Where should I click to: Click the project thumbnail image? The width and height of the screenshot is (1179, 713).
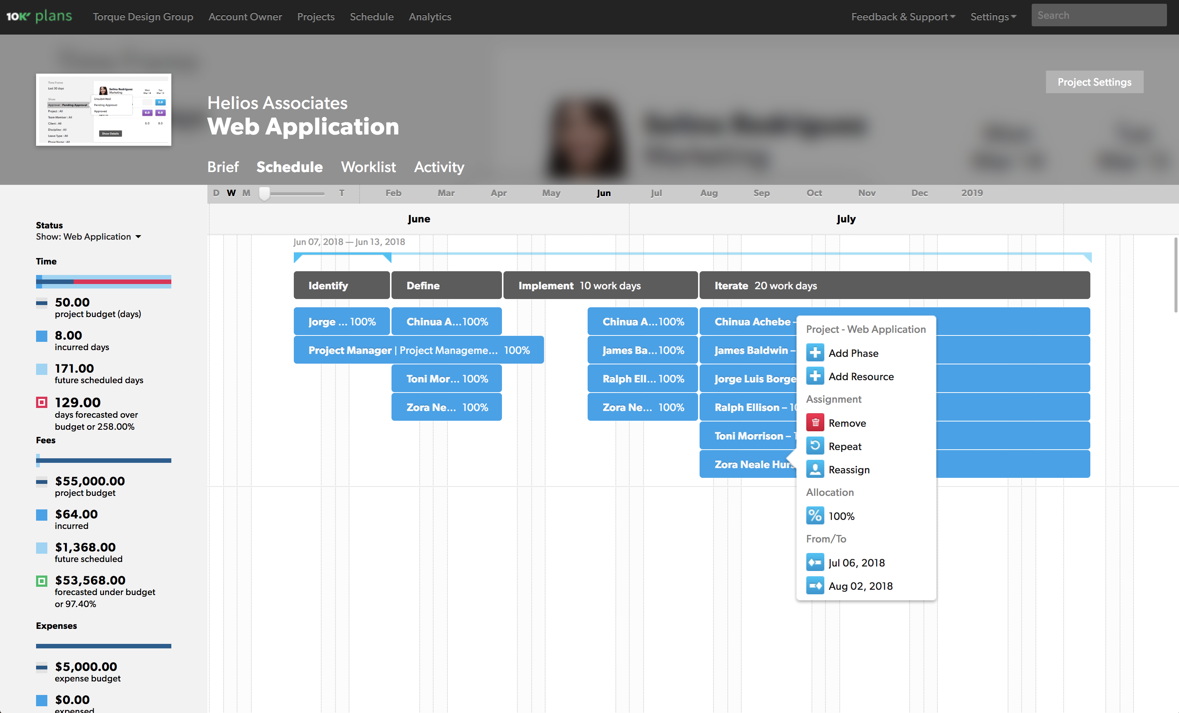point(103,110)
